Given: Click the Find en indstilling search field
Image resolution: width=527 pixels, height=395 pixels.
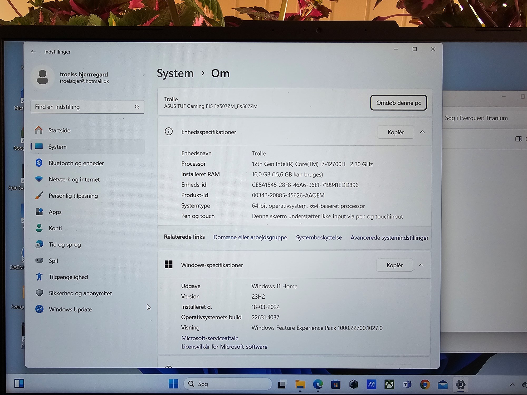Looking at the screenshot, I should 87,107.
